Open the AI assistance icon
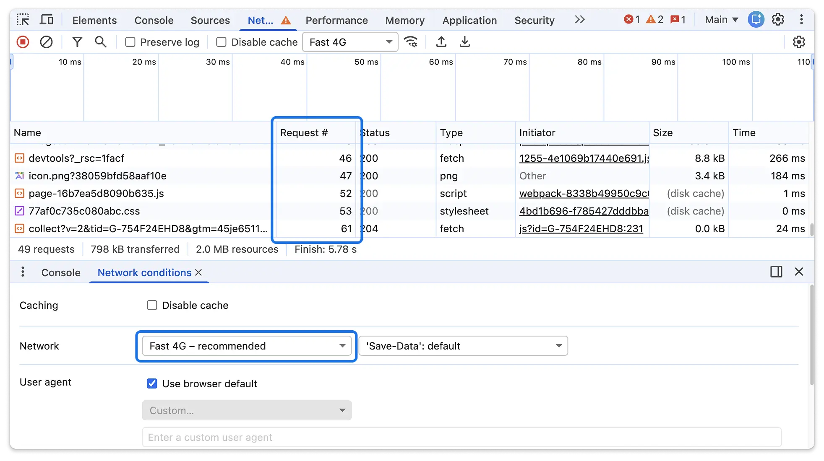This screenshot has height=461, width=824. (756, 20)
